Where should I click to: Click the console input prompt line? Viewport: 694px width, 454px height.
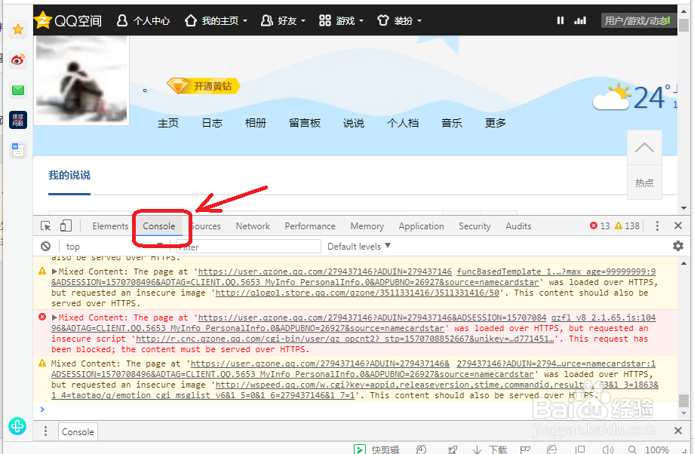pos(355,410)
